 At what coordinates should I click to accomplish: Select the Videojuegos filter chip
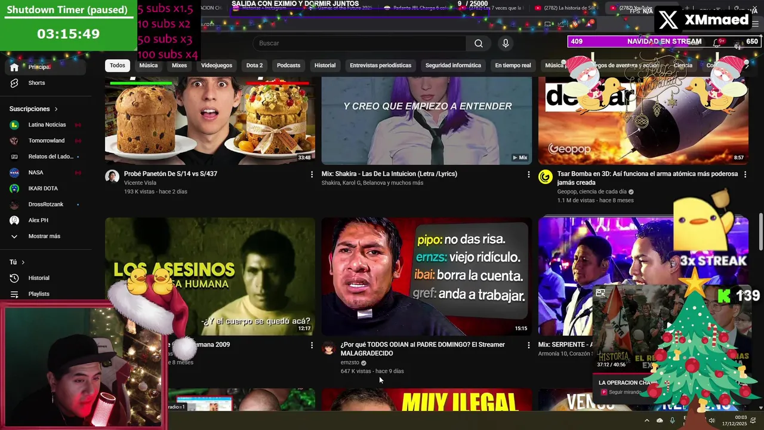pyautogui.click(x=217, y=66)
